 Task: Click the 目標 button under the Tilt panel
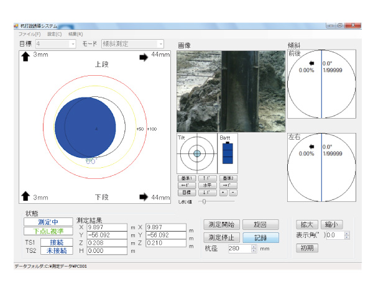[x=186, y=193]
